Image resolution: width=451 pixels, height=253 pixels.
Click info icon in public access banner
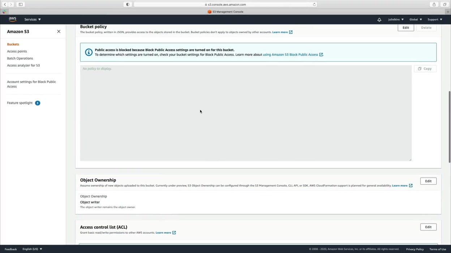tap(89, 52)
